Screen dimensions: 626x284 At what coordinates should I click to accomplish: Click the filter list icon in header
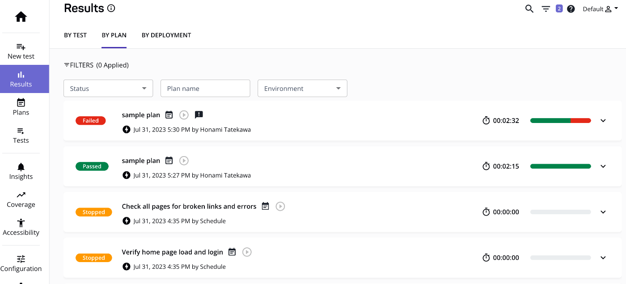point(546,9)
